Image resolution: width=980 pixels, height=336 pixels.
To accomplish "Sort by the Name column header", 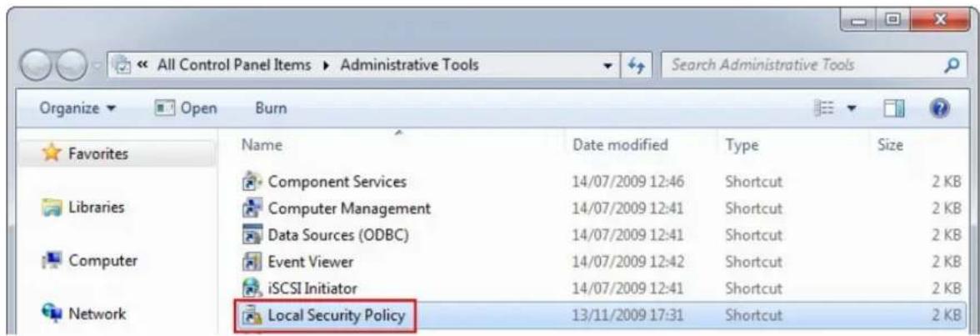I will 262,145.
